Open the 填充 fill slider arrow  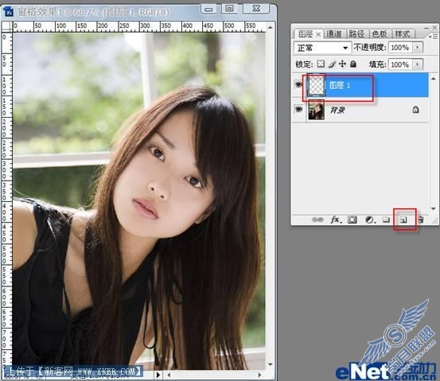tap(418, 64)
